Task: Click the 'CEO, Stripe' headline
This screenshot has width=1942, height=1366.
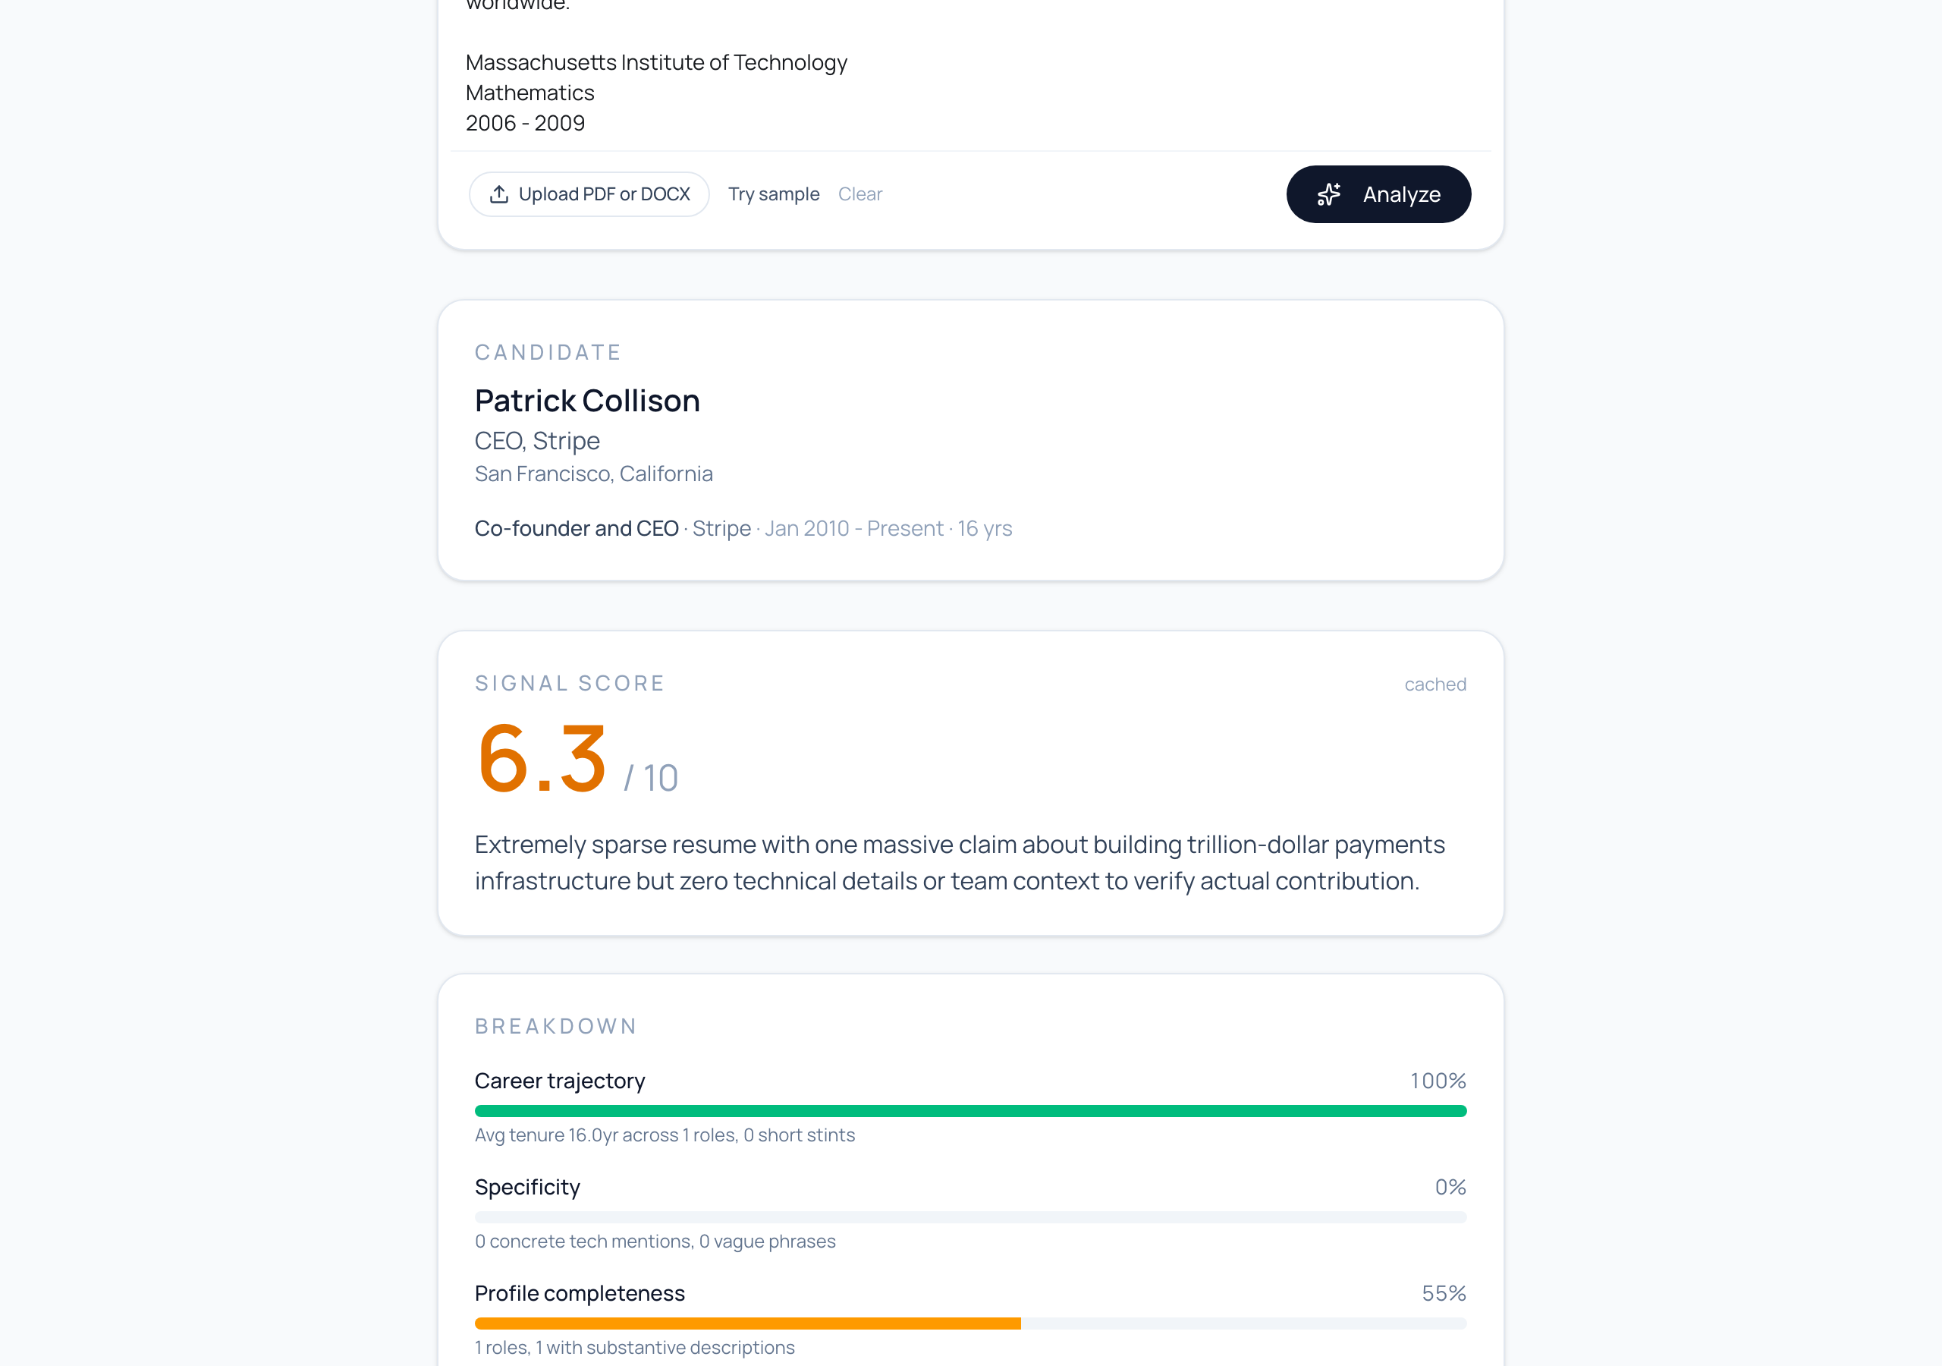Action: (x=537, y=441)
